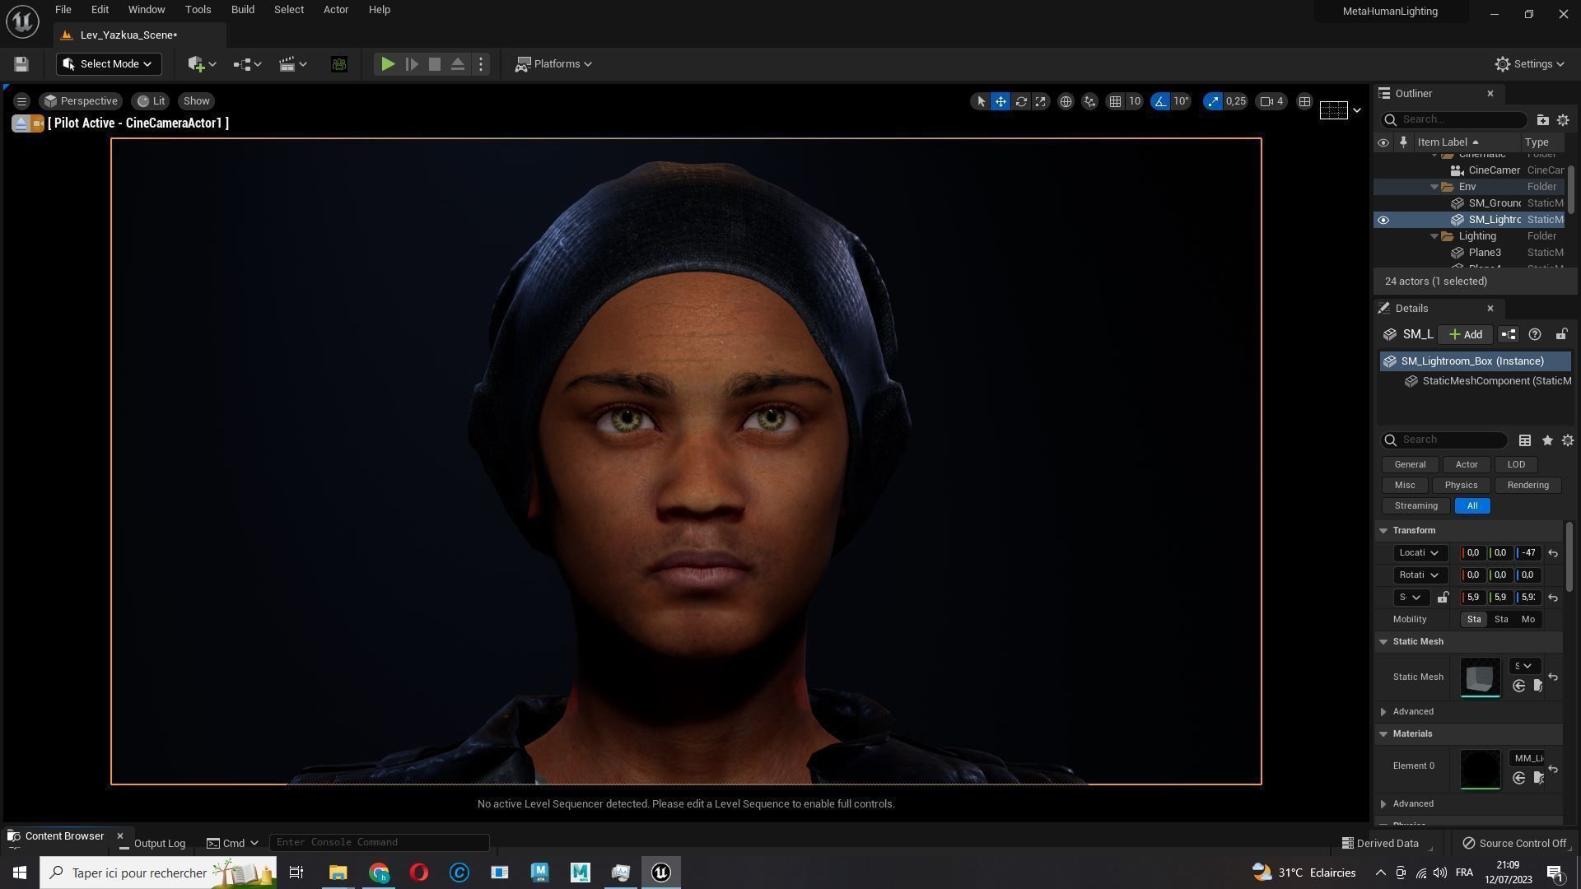The image size is (1581, 889).
Task: Toggle grid snapping on or off
Action: point(1117,100)
